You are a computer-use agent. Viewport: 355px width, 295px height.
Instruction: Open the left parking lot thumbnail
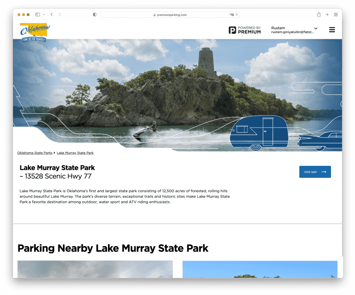point(95,269)
